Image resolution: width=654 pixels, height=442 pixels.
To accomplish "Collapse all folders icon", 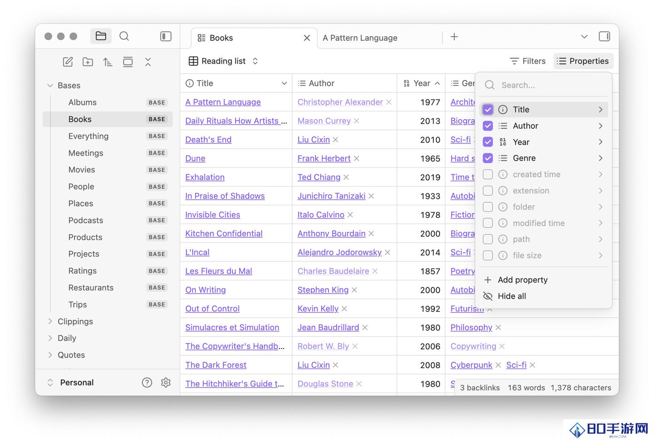I will (x=148, y=62).
